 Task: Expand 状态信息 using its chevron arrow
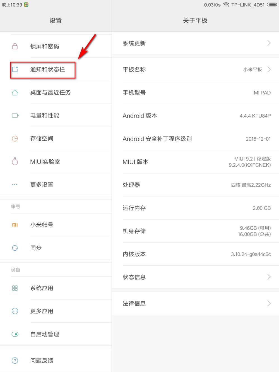pyautogui.click(x=269, y=277)
